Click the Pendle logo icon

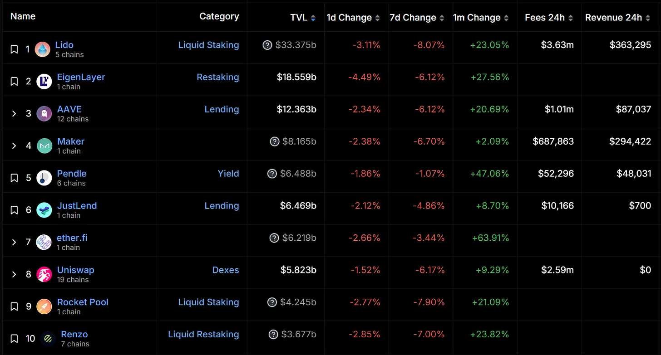44,178
